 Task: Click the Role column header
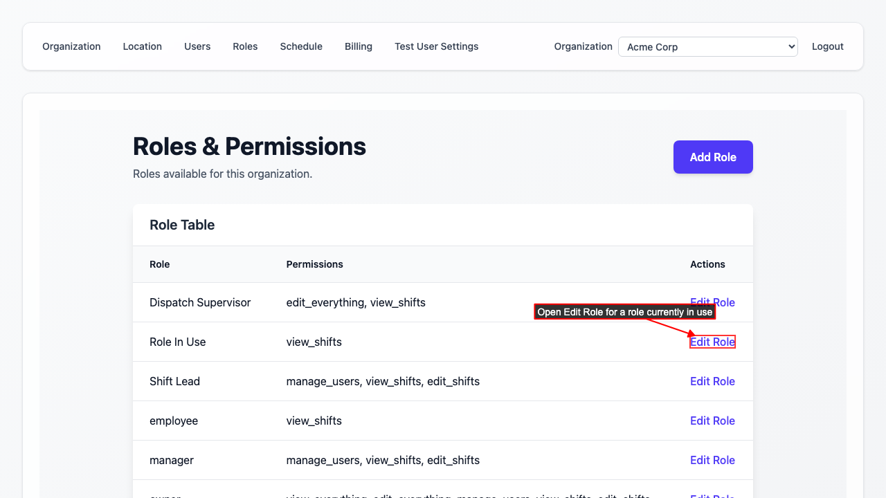tap(159, 264)
